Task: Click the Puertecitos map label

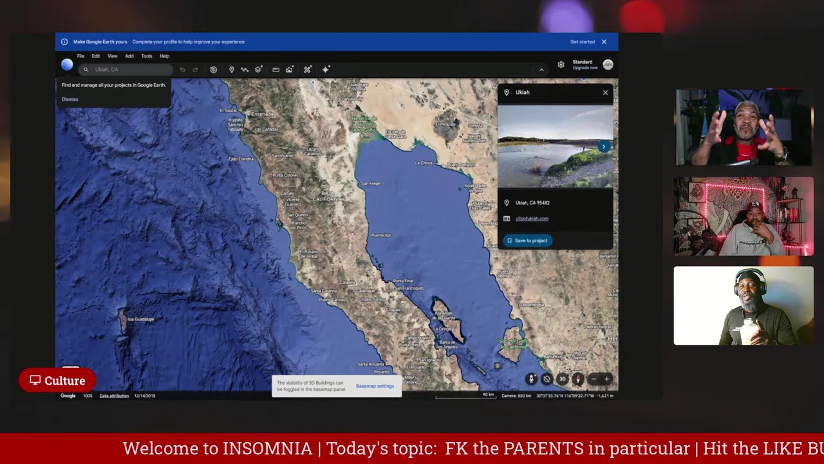Action: 381,235
